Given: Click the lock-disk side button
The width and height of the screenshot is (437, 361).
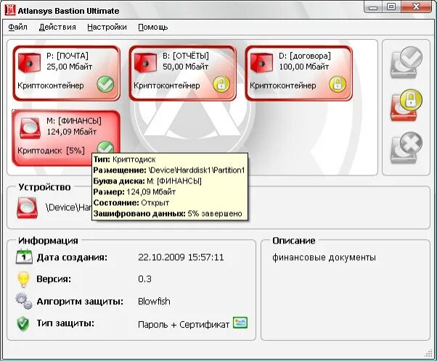Looking at the screenshot, I should 407,105.
